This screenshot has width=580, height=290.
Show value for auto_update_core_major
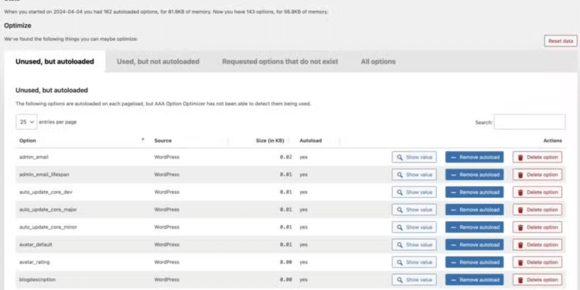tap(414, 210)
